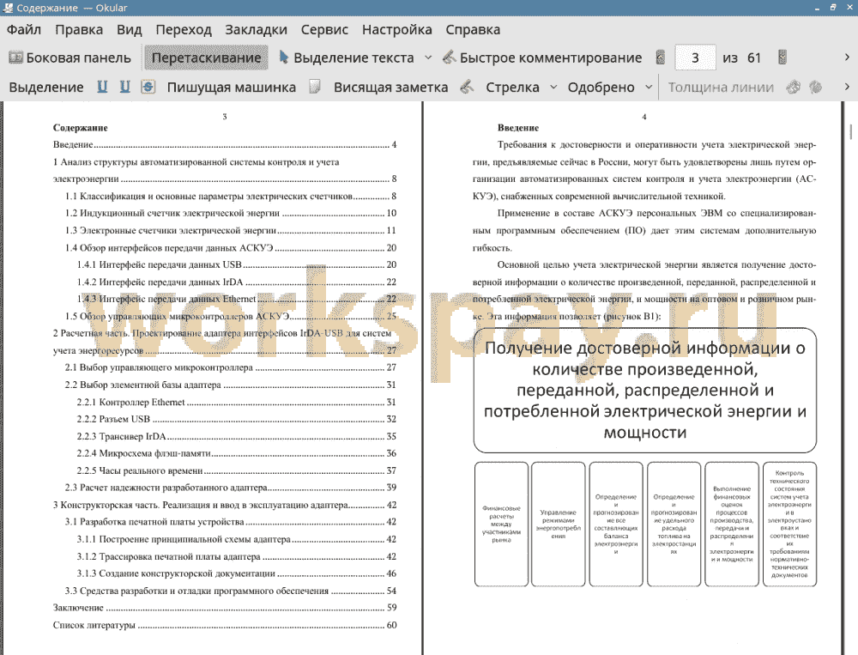Click contents entry 3 Конструкторская часть
Screen dimensions: 858x655
pos(225,505)
